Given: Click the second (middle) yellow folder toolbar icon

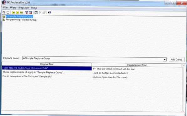Looking at the screenshot, I should point(17,12).
